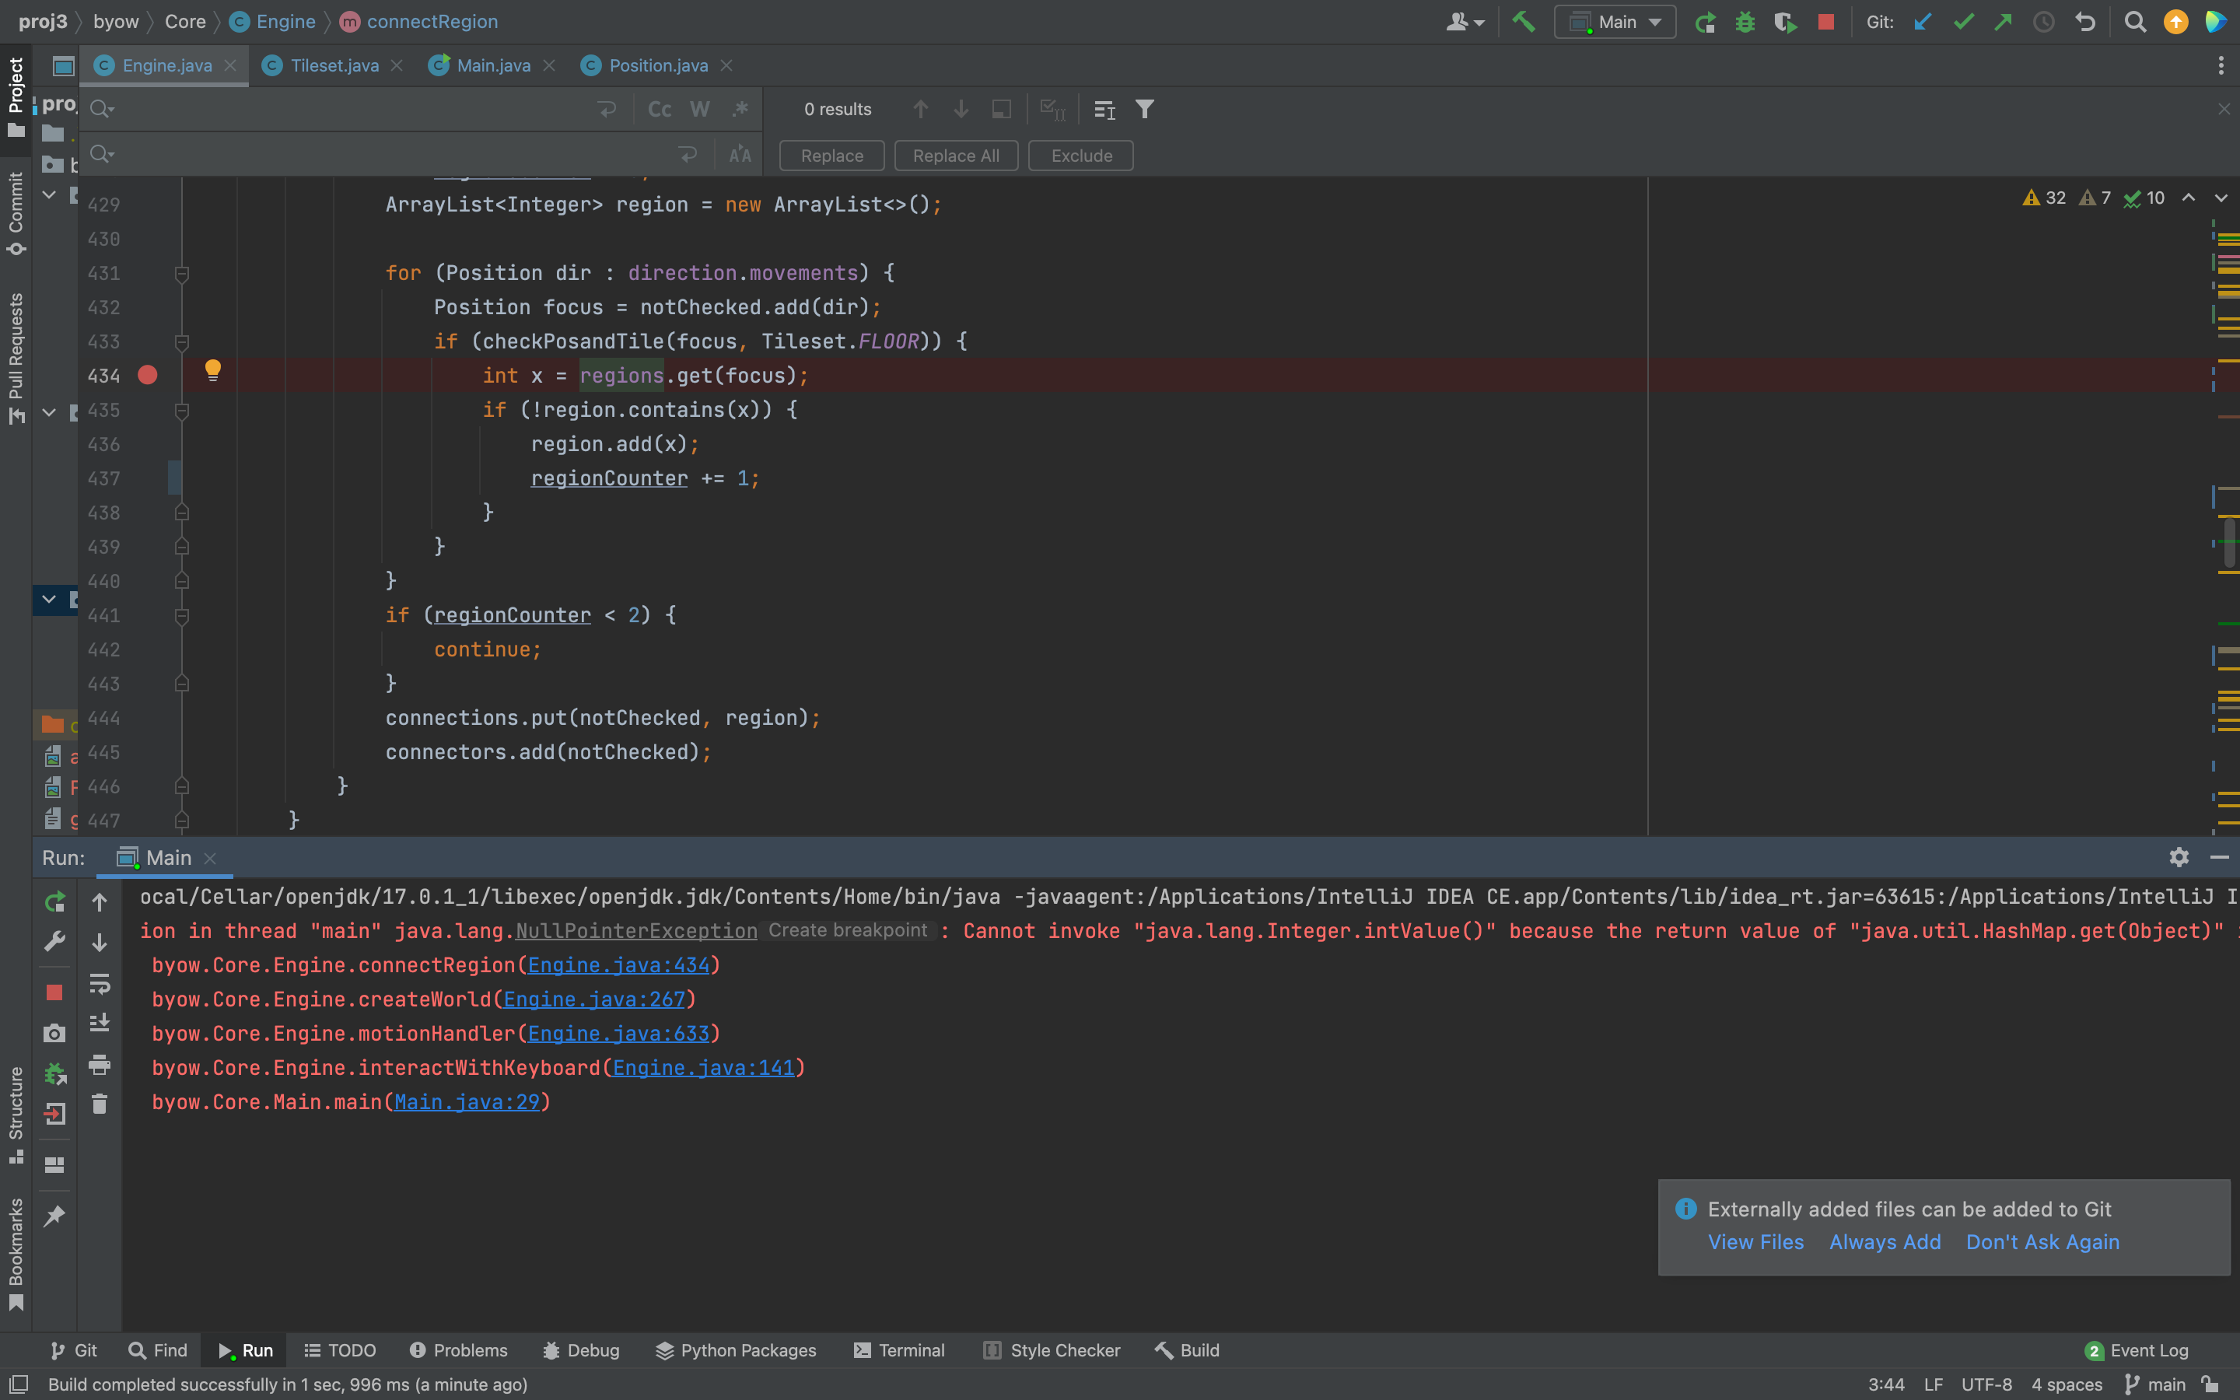
Task: Open the Engine.java:267 stack trace link
Action: coord(593,999)
